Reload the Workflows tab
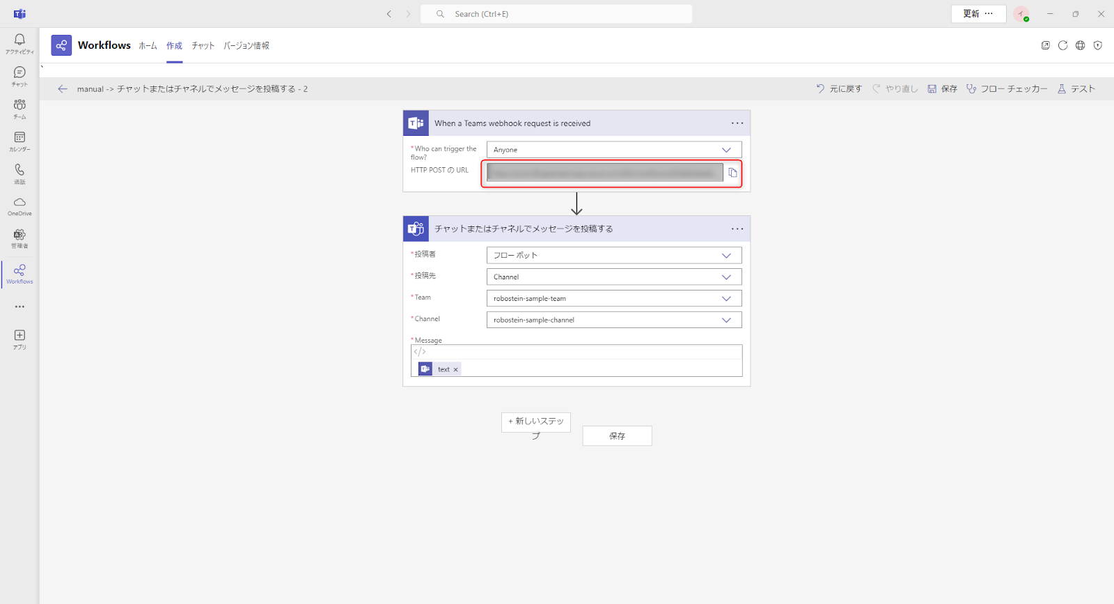This screenshot has width=1114, height=604. pos(1062,45)
